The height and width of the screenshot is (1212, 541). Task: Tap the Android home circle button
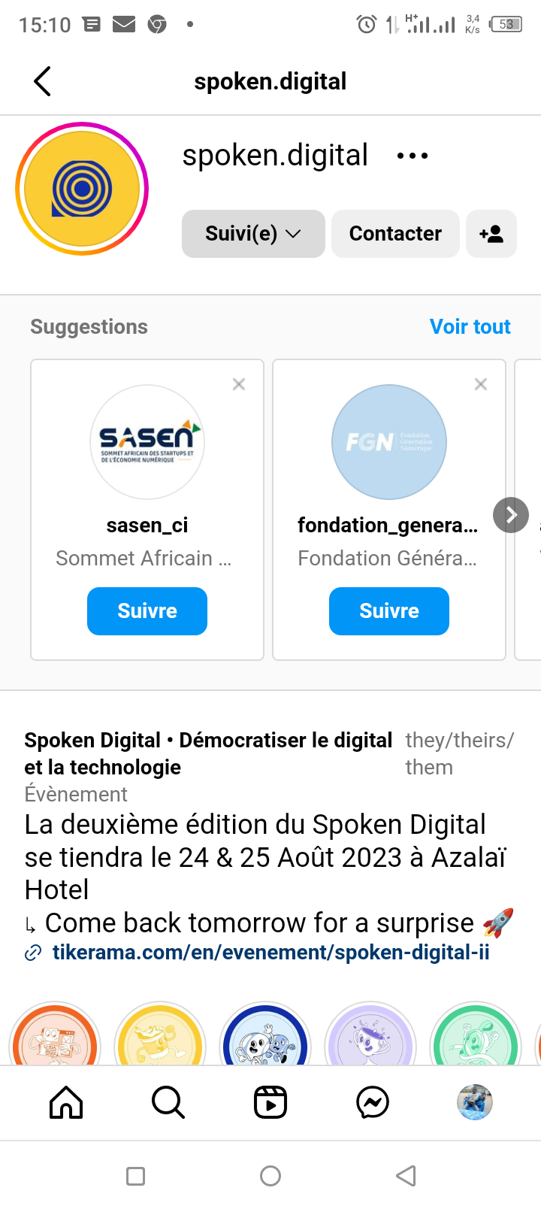tap(270, 1176)
